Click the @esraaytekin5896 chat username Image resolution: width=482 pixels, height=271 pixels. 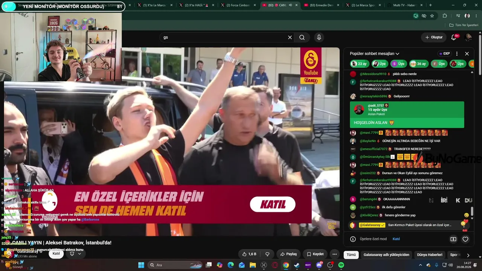coord(374,96)
